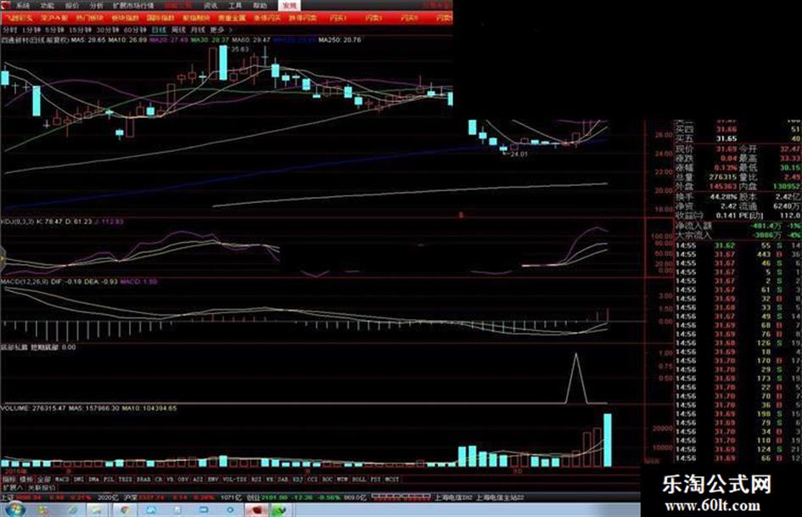802x517 pixels.
Task: Apply the BRAR indicator tab
Action: pos(143,480)
